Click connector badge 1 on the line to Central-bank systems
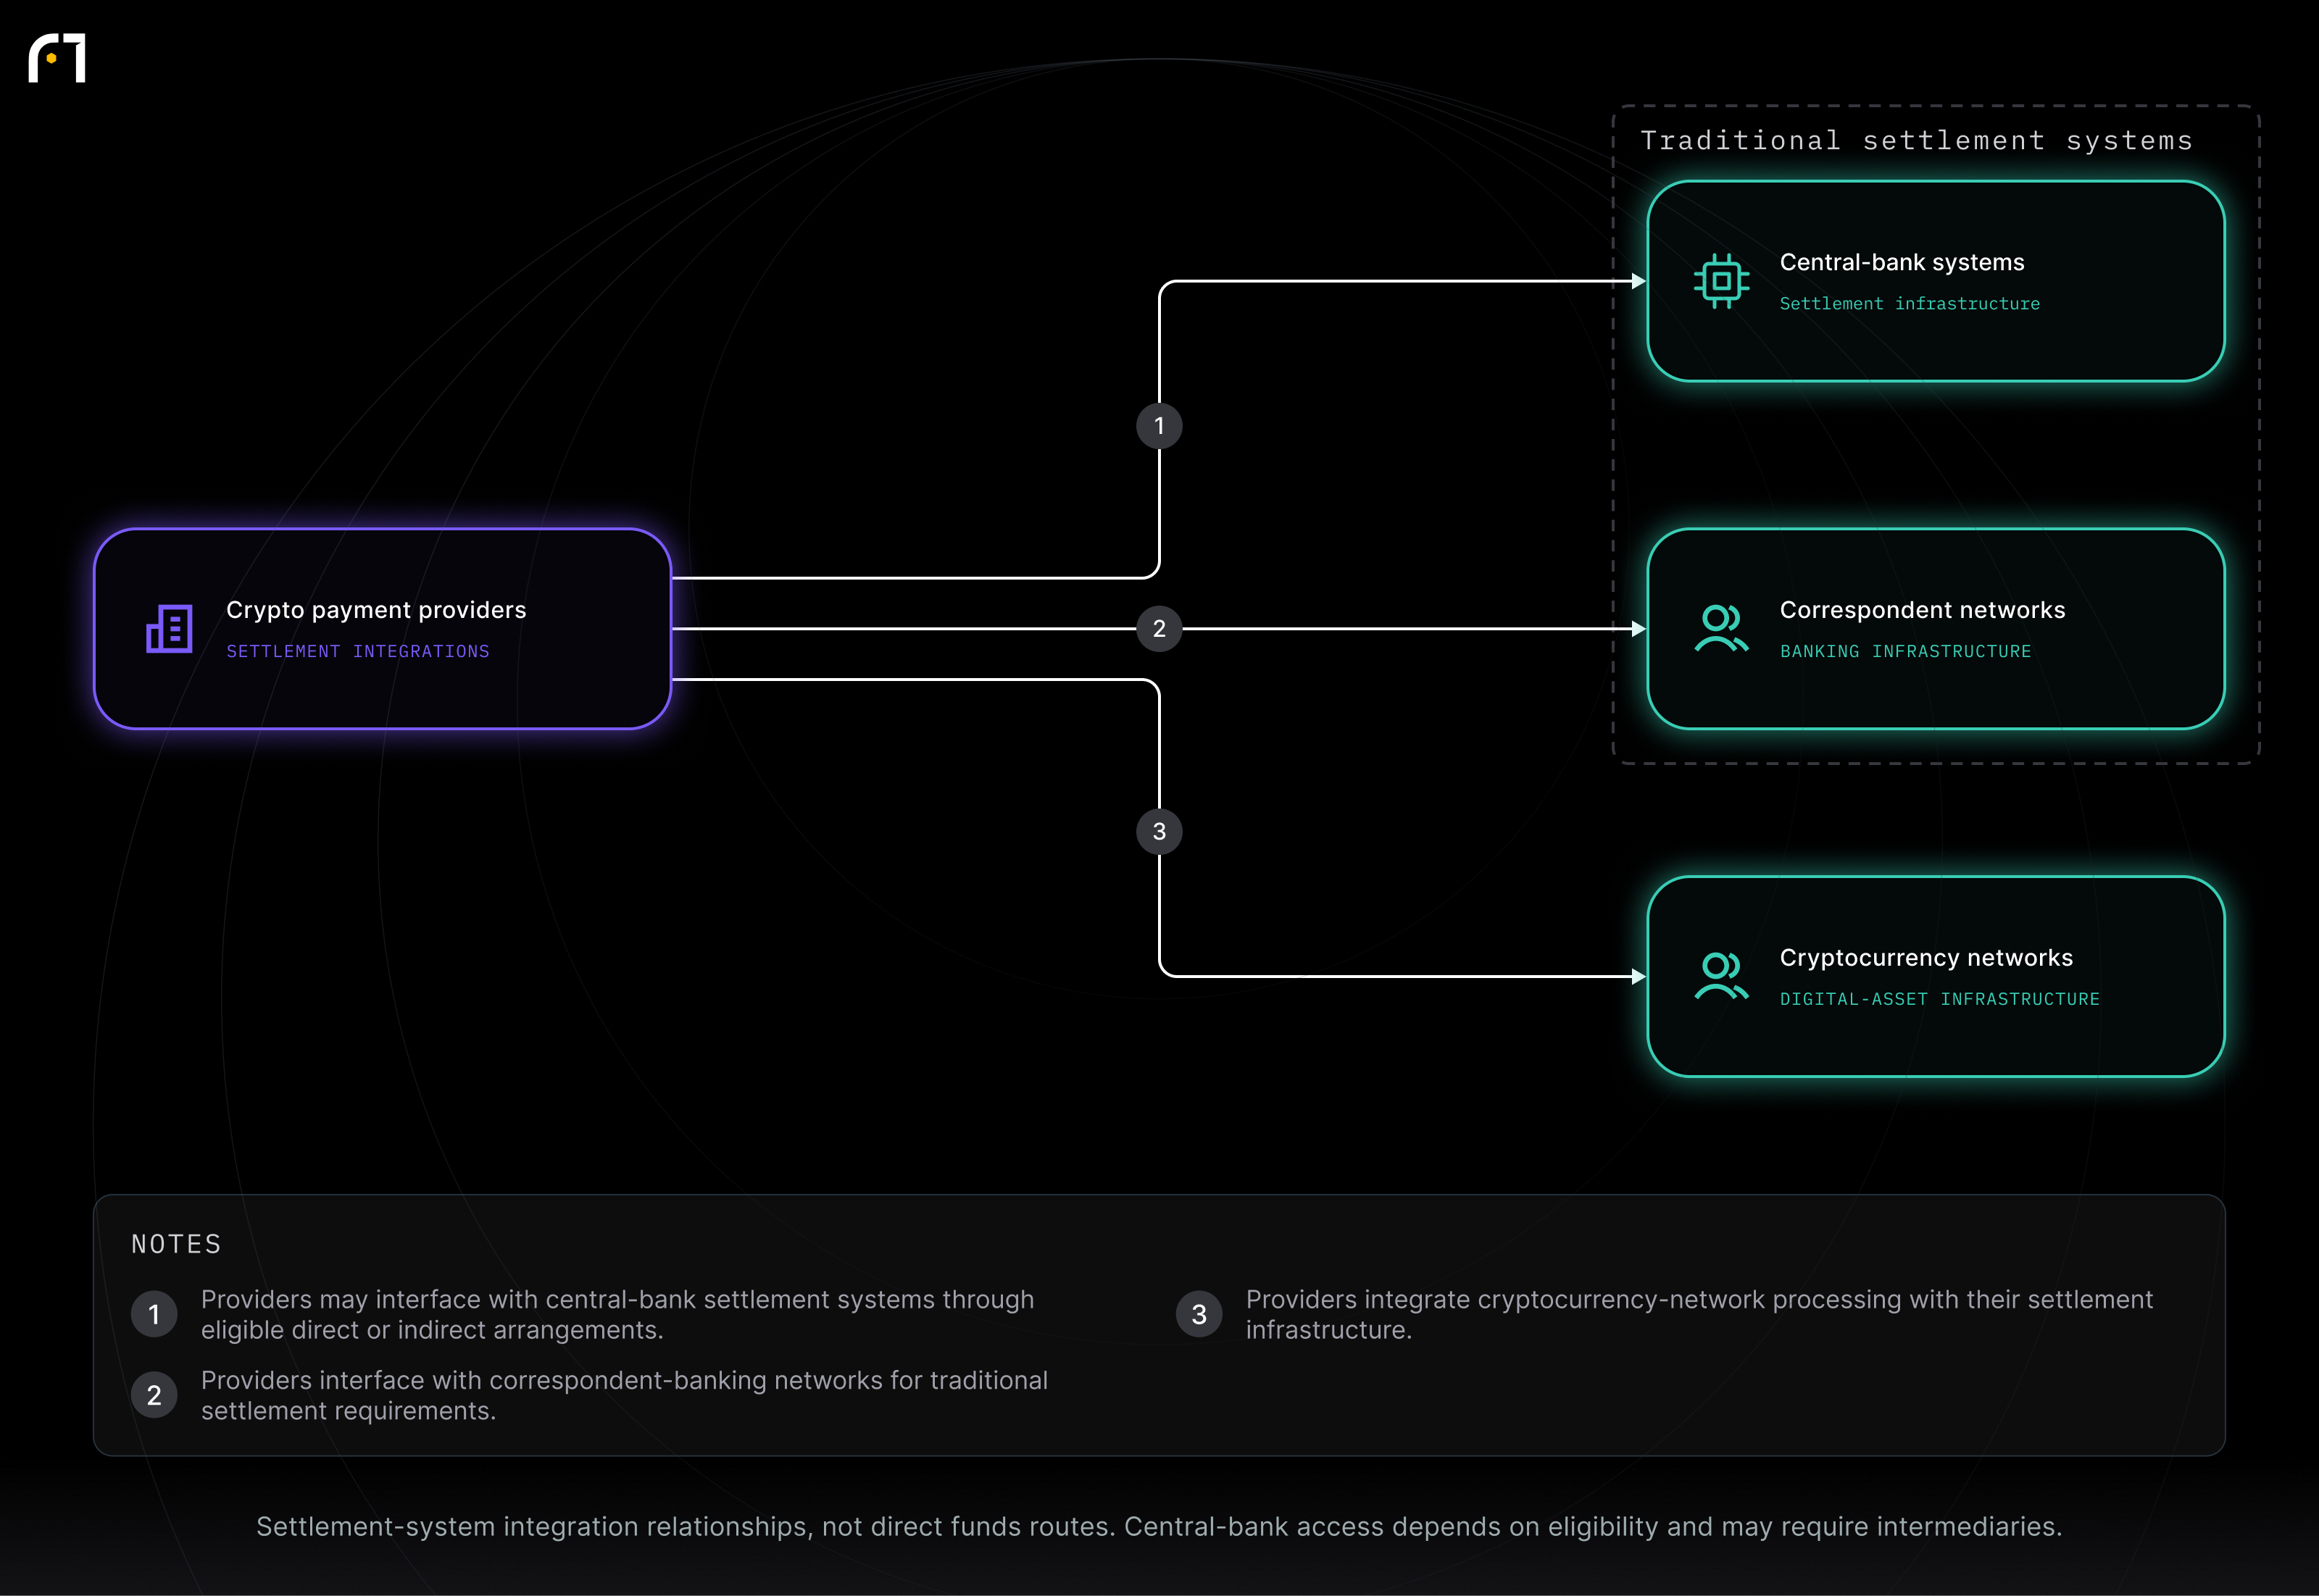Screen dimensions: 2319x1596 coord(1159,426)
